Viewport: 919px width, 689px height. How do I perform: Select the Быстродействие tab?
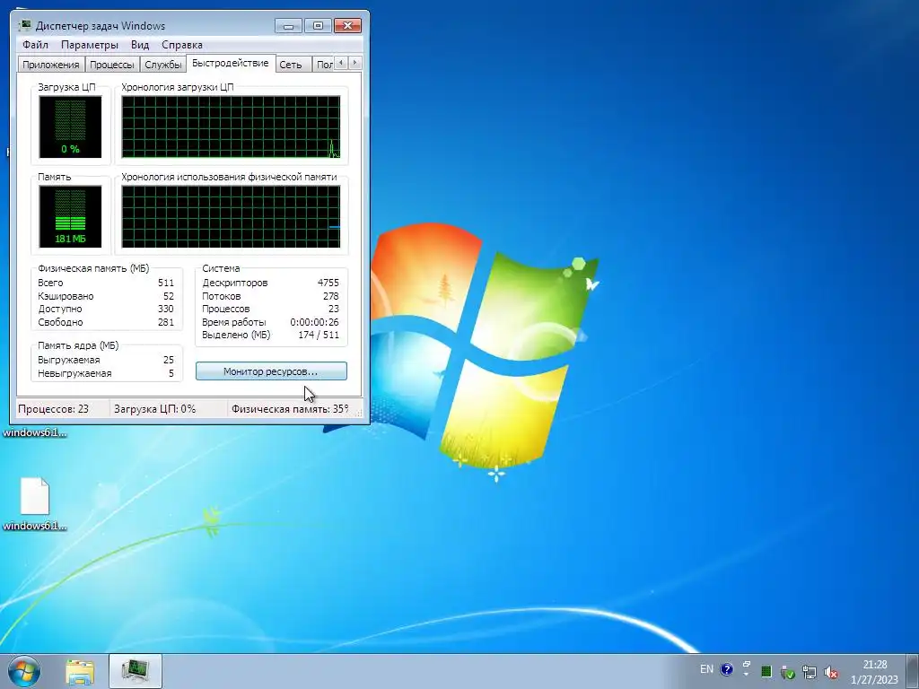click(x=231, y=64)
